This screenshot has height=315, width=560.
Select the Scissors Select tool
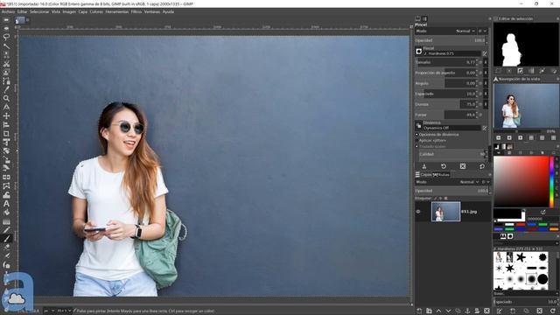6,64
